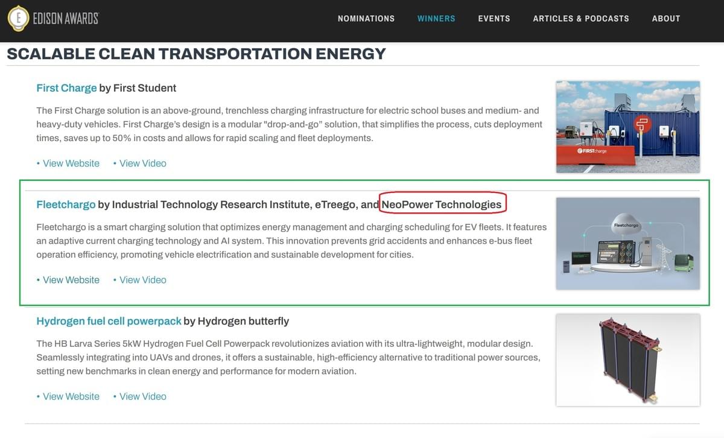
Task: Click the Scalable Clean Transportation Energy heading
Action: 196,54
